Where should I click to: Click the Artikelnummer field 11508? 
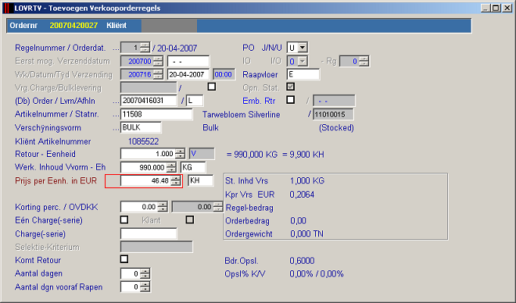(x=156, y=114)
